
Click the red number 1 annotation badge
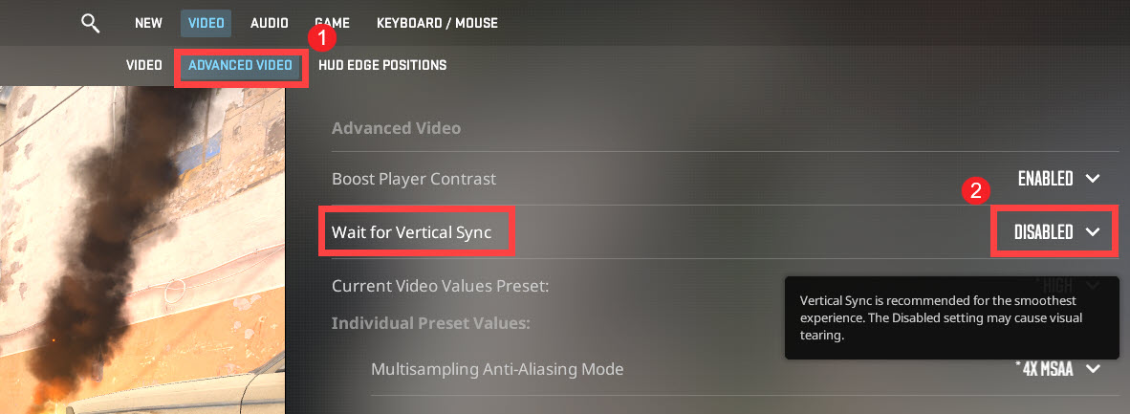(x=322, y=38)
